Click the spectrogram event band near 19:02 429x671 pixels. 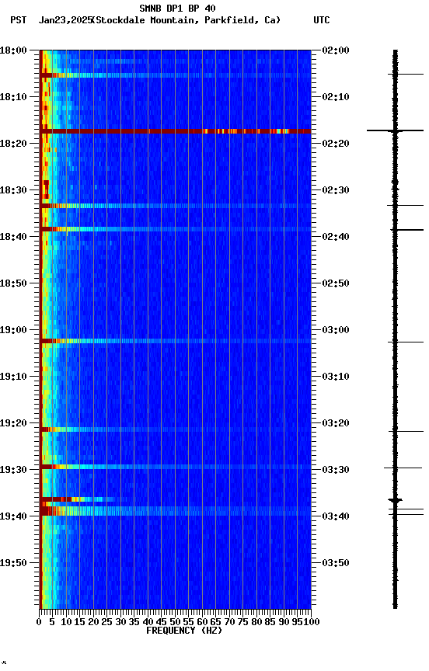coord(175,341)
